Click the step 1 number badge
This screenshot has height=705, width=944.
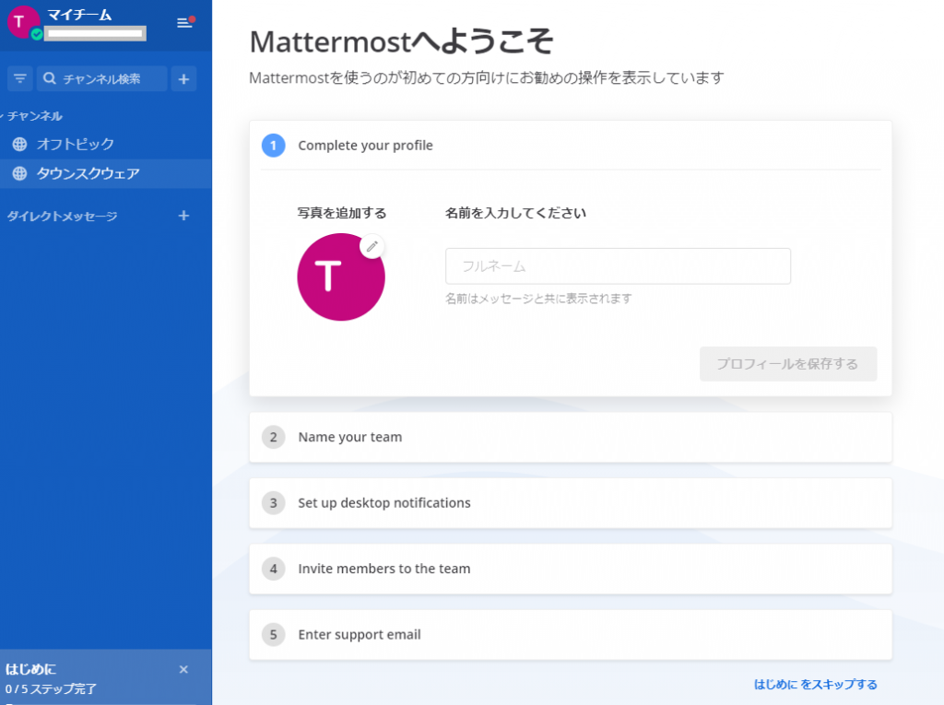tap(273, 145)
